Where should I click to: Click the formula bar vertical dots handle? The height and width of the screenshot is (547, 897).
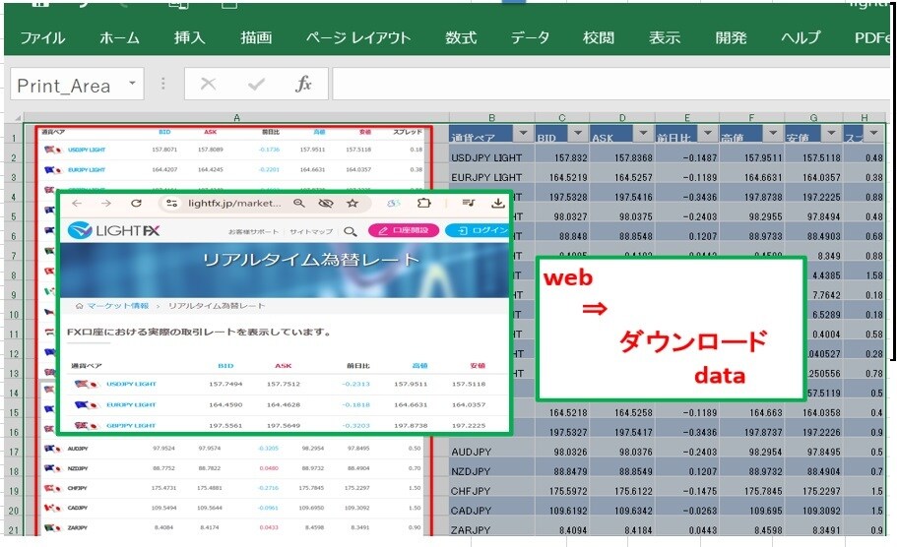pyautogui.click(x=163, y=84)
